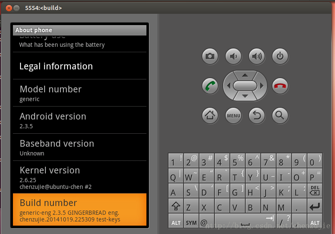Tap the T key
Screen dimensions: 335x234
coord(237,175)
